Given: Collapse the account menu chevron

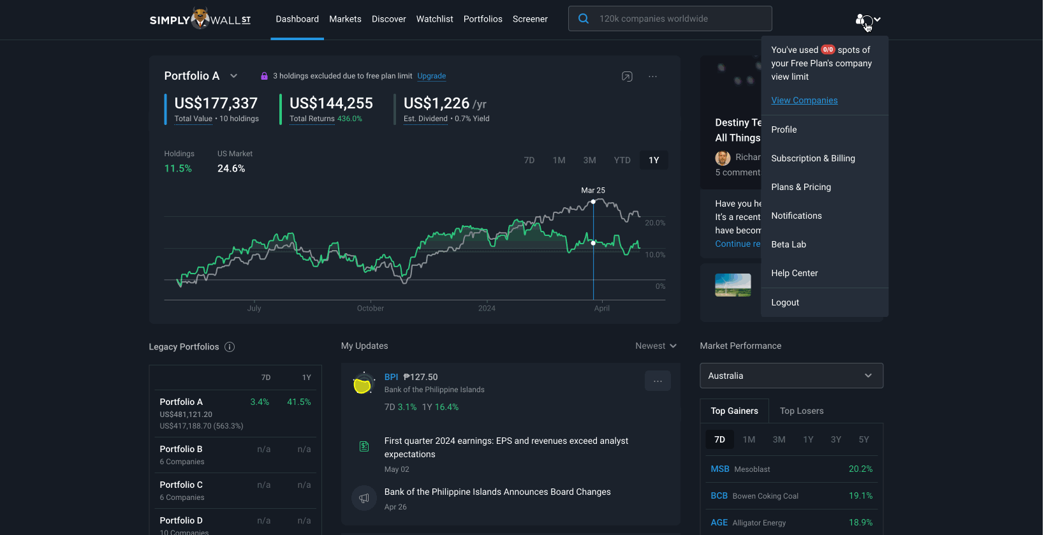Looking at the screenshot, I should pyautogui.click(x=878, y=19).
